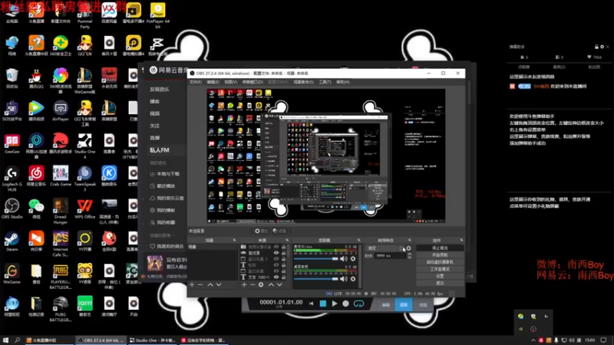Click Studio Mode button in OBS controls

(x=440, y=269)
